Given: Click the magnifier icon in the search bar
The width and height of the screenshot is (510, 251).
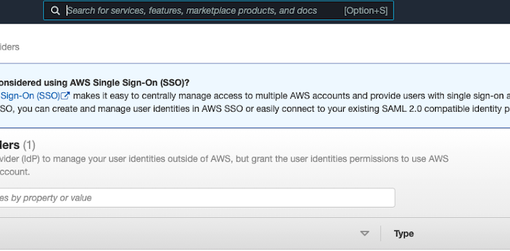Looking at the screenshot, I should 55,11.
